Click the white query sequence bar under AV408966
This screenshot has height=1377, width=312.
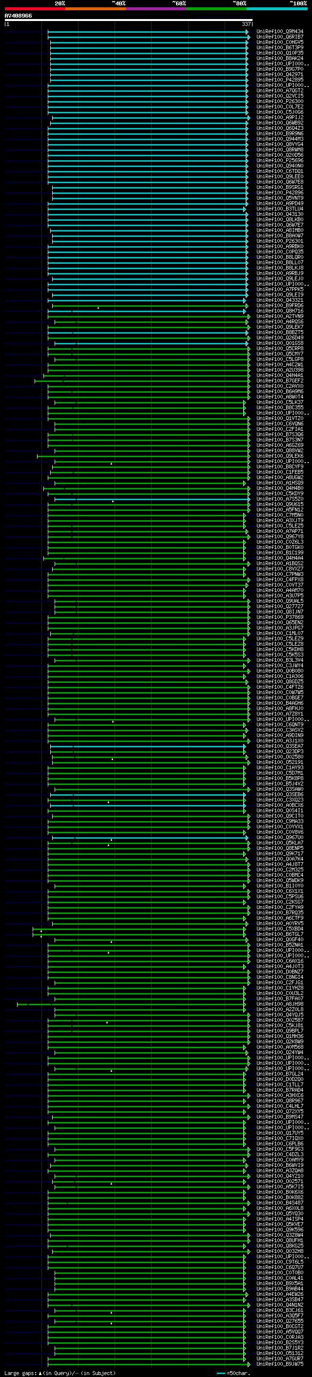[129, 20]
